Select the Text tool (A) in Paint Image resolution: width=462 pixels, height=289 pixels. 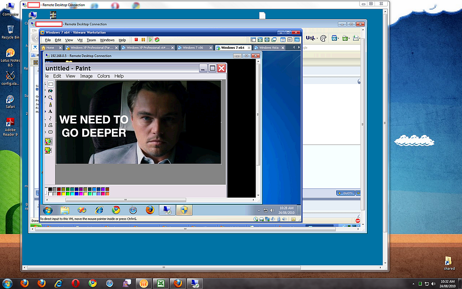coord(50,111)
